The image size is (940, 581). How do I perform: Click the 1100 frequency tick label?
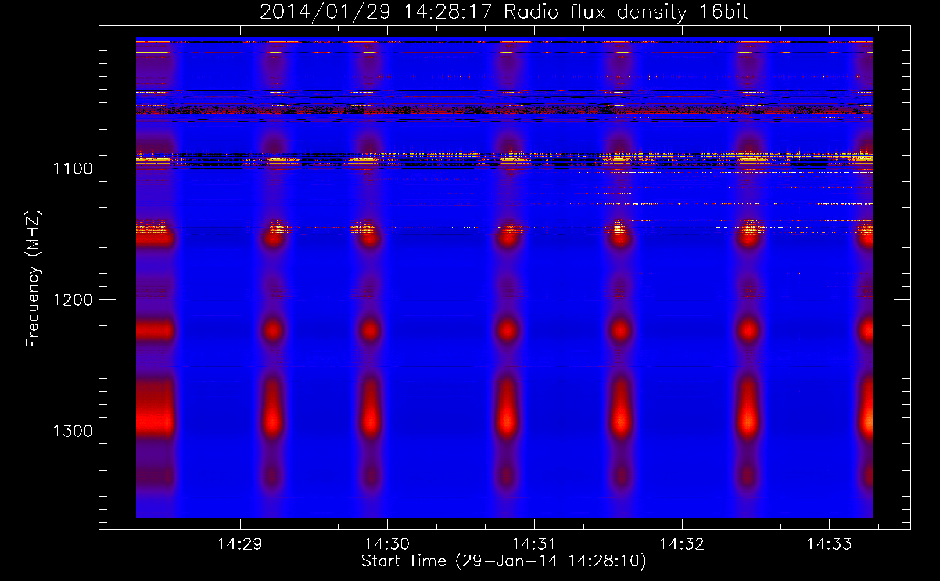73,168
